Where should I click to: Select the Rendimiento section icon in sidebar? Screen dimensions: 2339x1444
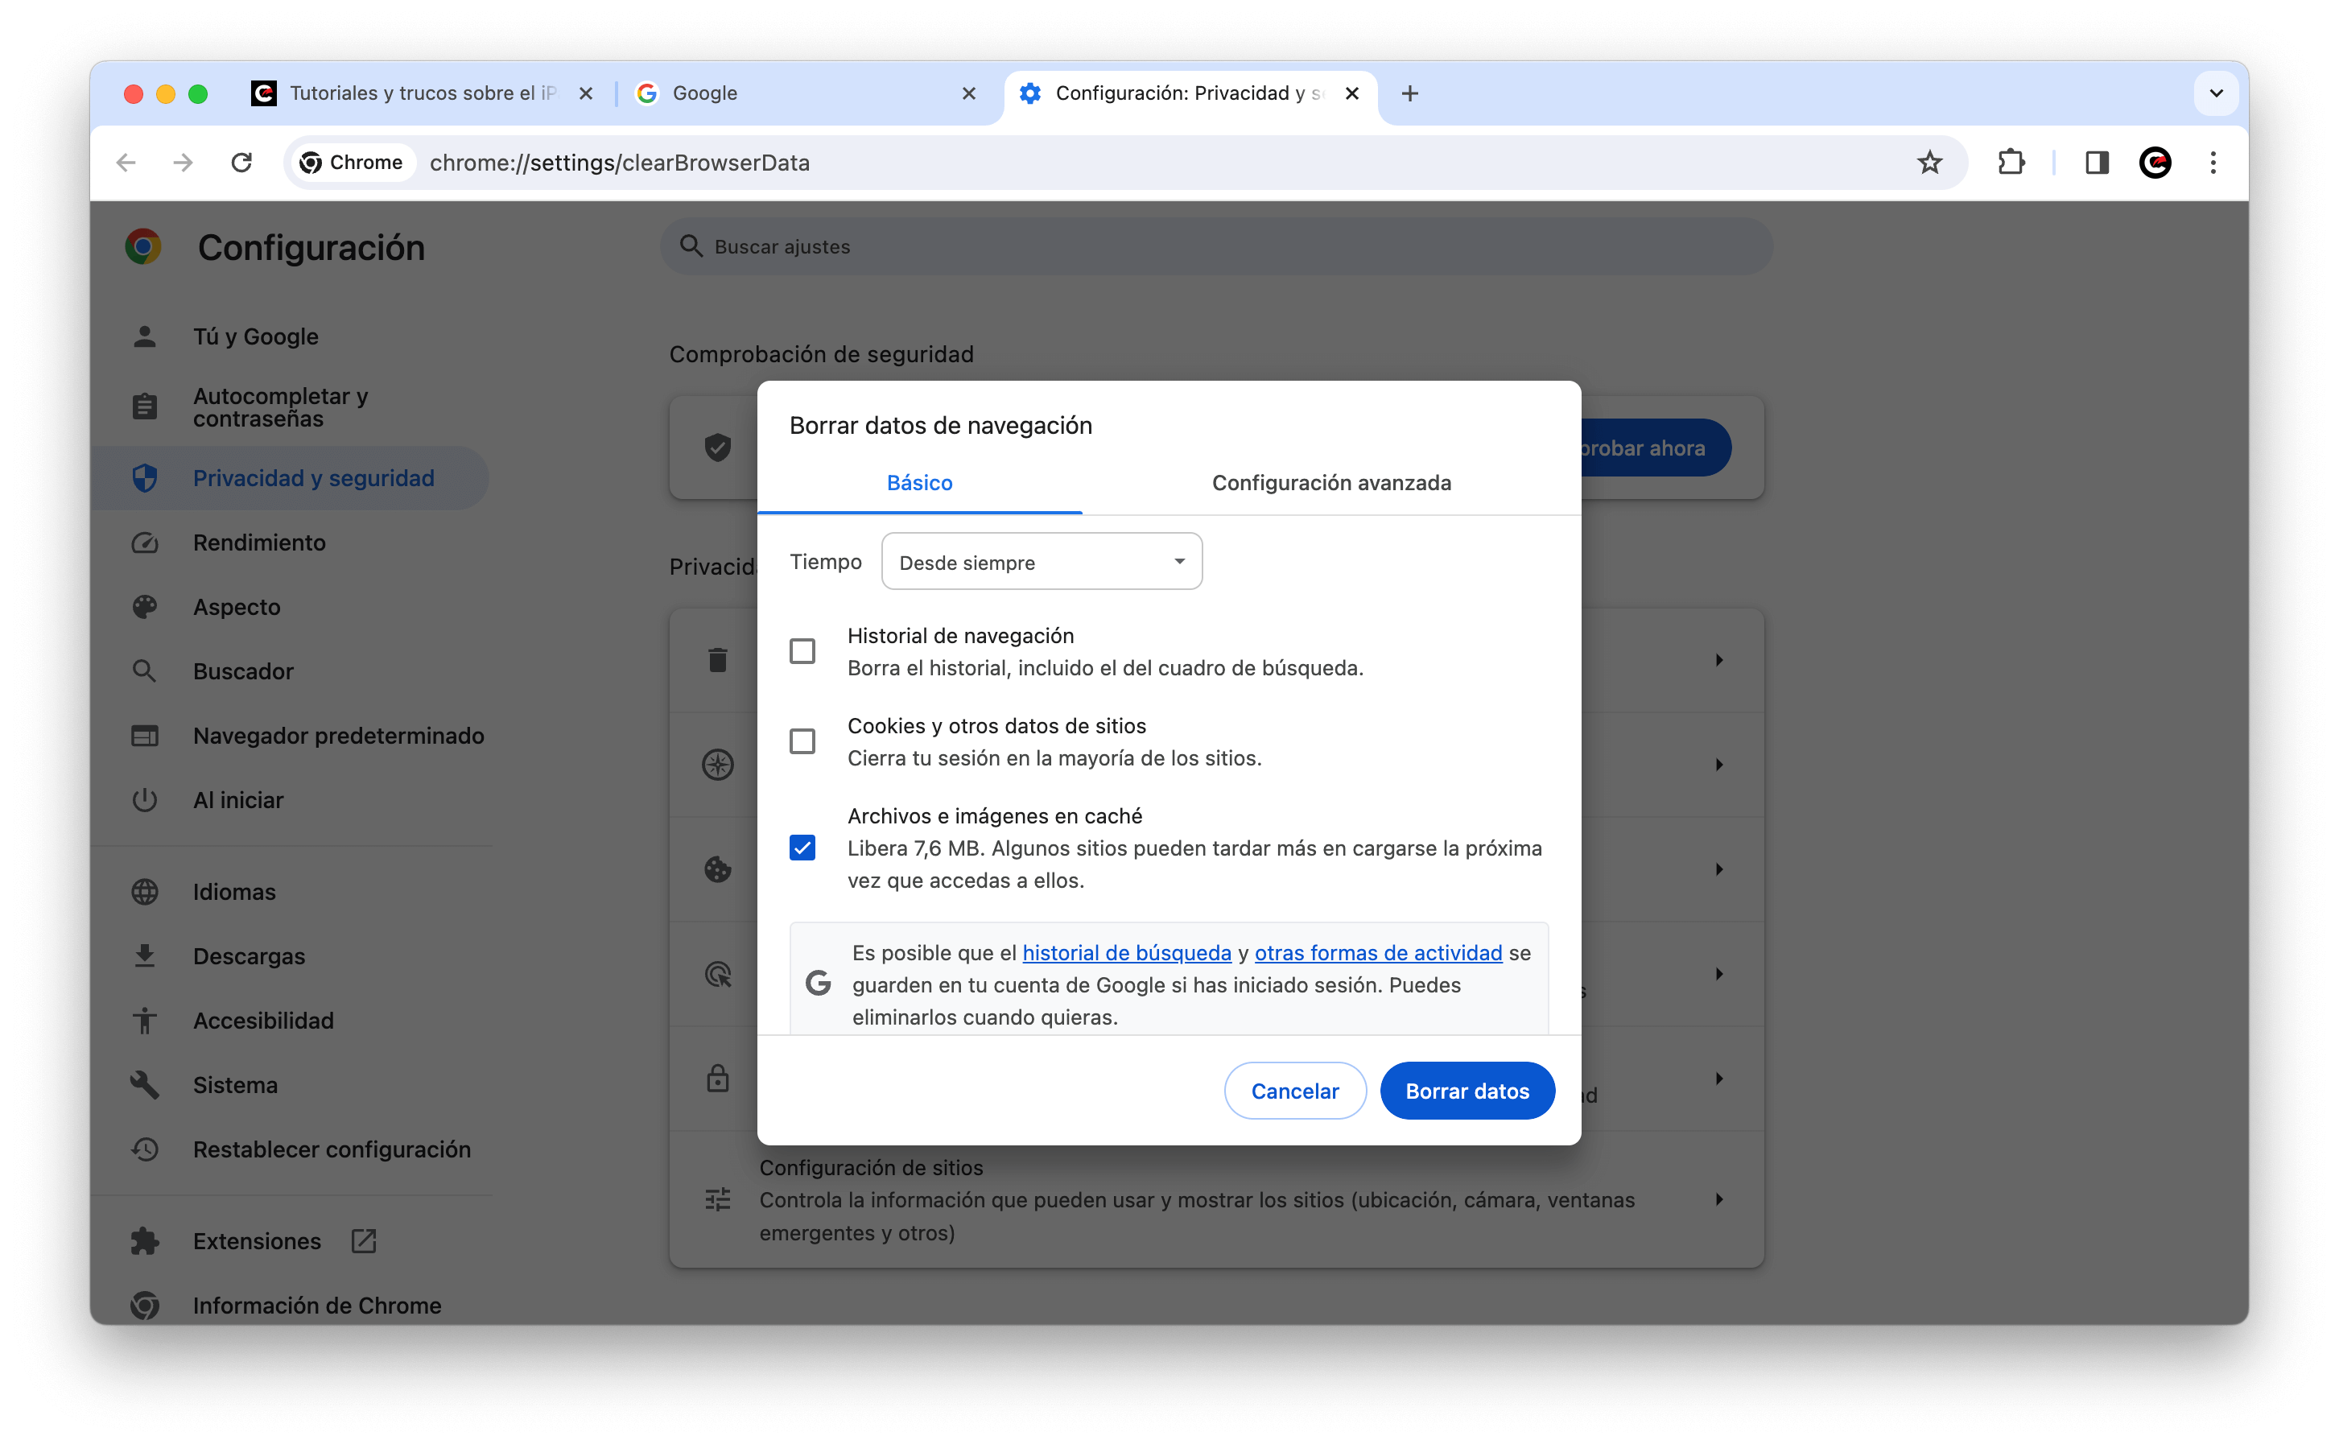coord(145,543)
